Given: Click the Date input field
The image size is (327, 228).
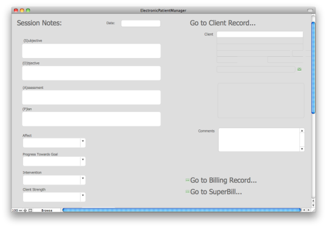Looking at the screenshot, I should (x=140, y=24).
